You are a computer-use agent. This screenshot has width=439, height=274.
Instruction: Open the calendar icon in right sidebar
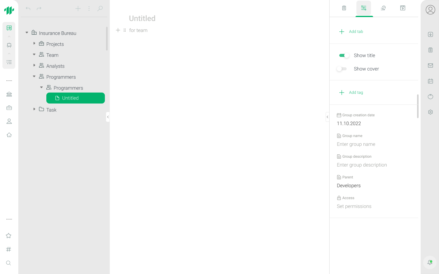click(430, 81)
